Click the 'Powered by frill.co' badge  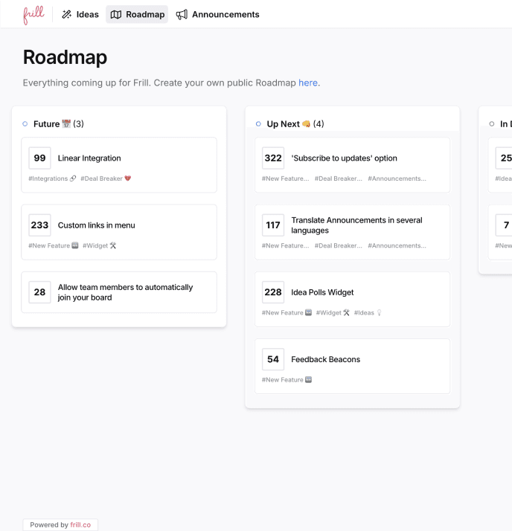tap(60, 524)
